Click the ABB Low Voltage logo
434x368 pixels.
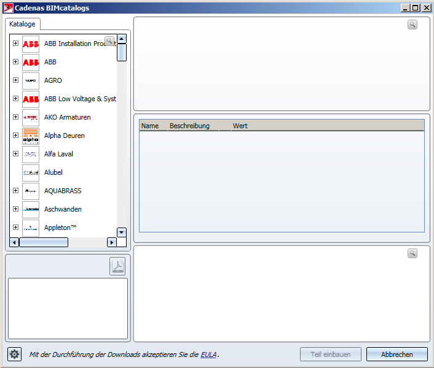click(x=31, y=99)
